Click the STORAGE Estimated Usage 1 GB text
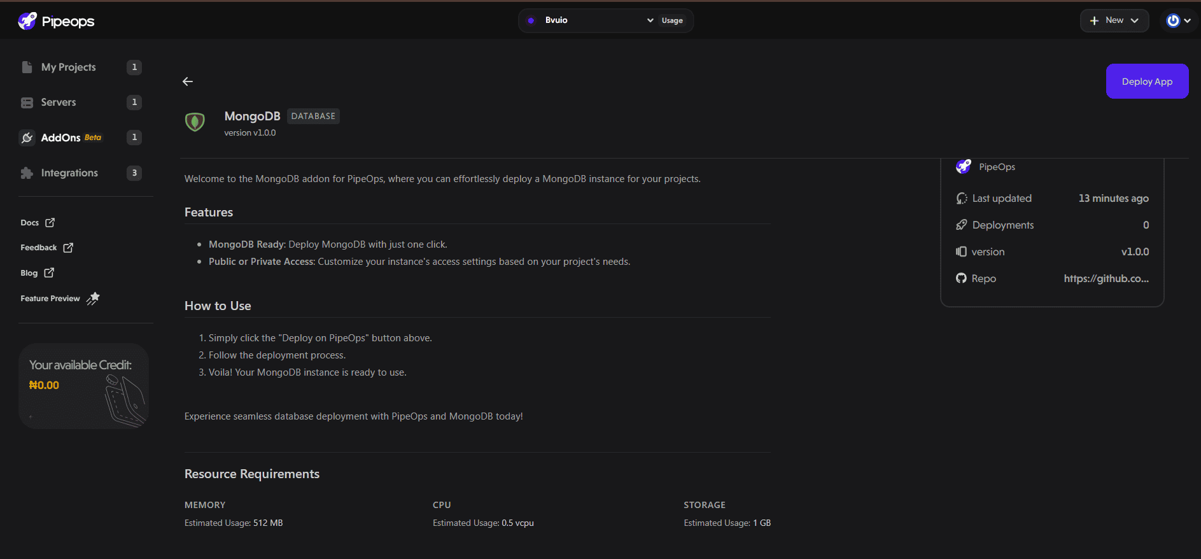 click(x=727, y=523)
